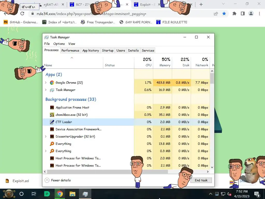Click the muted volume tray icon
This screenshot has height=199, width=265.
coord(229,194)
